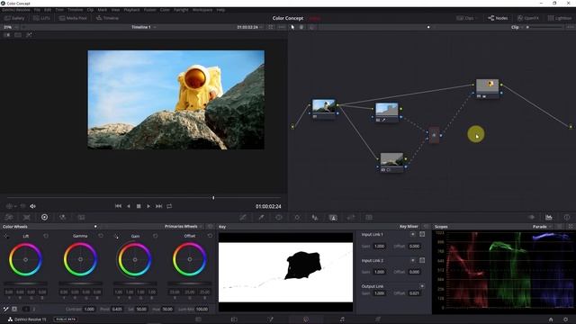Open the Qualifier eyedropper palette
The height and width of the screenshot is (324, 576).
pos(261,218)
